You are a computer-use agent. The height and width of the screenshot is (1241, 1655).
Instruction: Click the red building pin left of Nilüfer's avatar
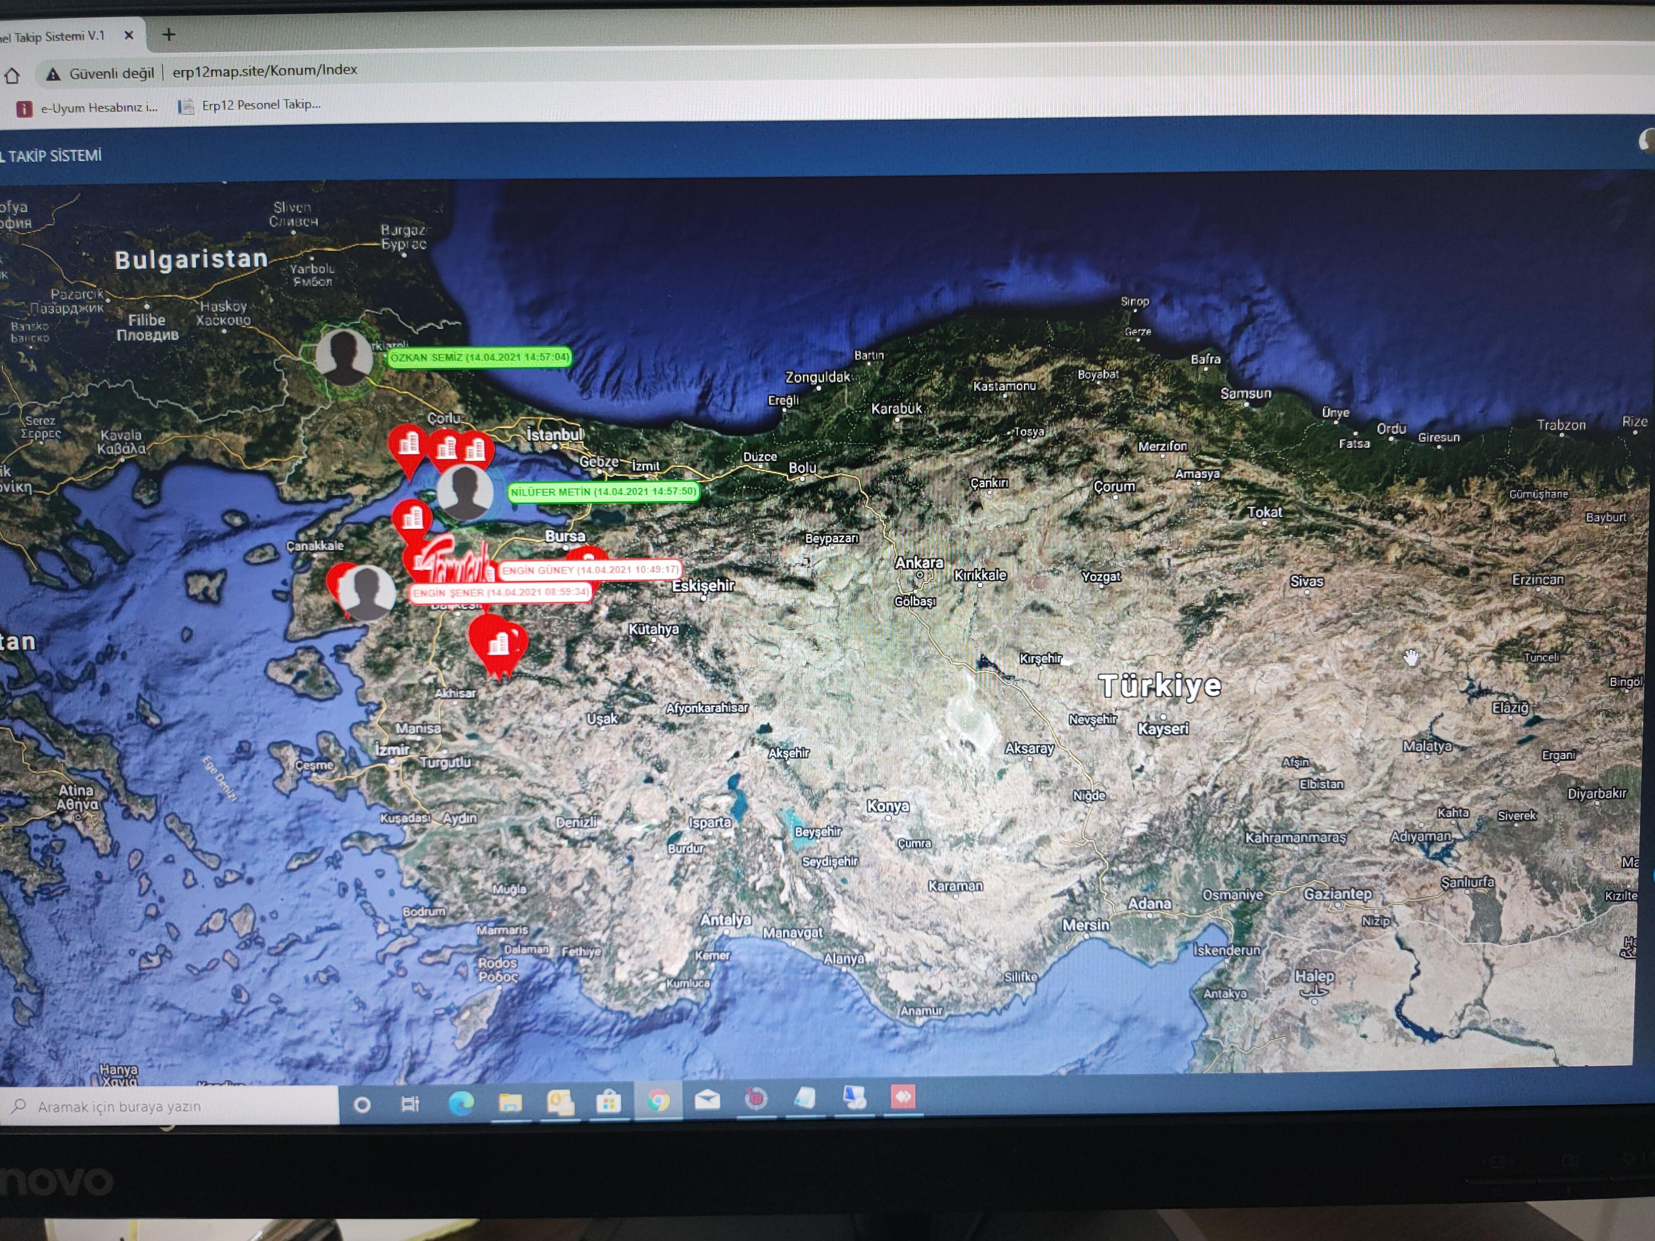point(412,517)
